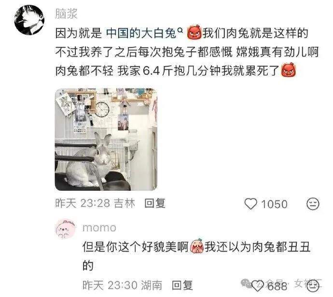Viewport: 333px width, 297px height.
Task: Reply to momo's comment via 回复
Action: [x=182, y=285]
